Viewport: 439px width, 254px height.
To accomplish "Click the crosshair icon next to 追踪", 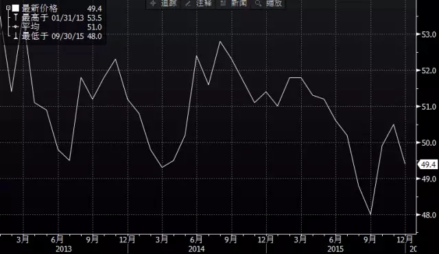I will tap(153, 3).
